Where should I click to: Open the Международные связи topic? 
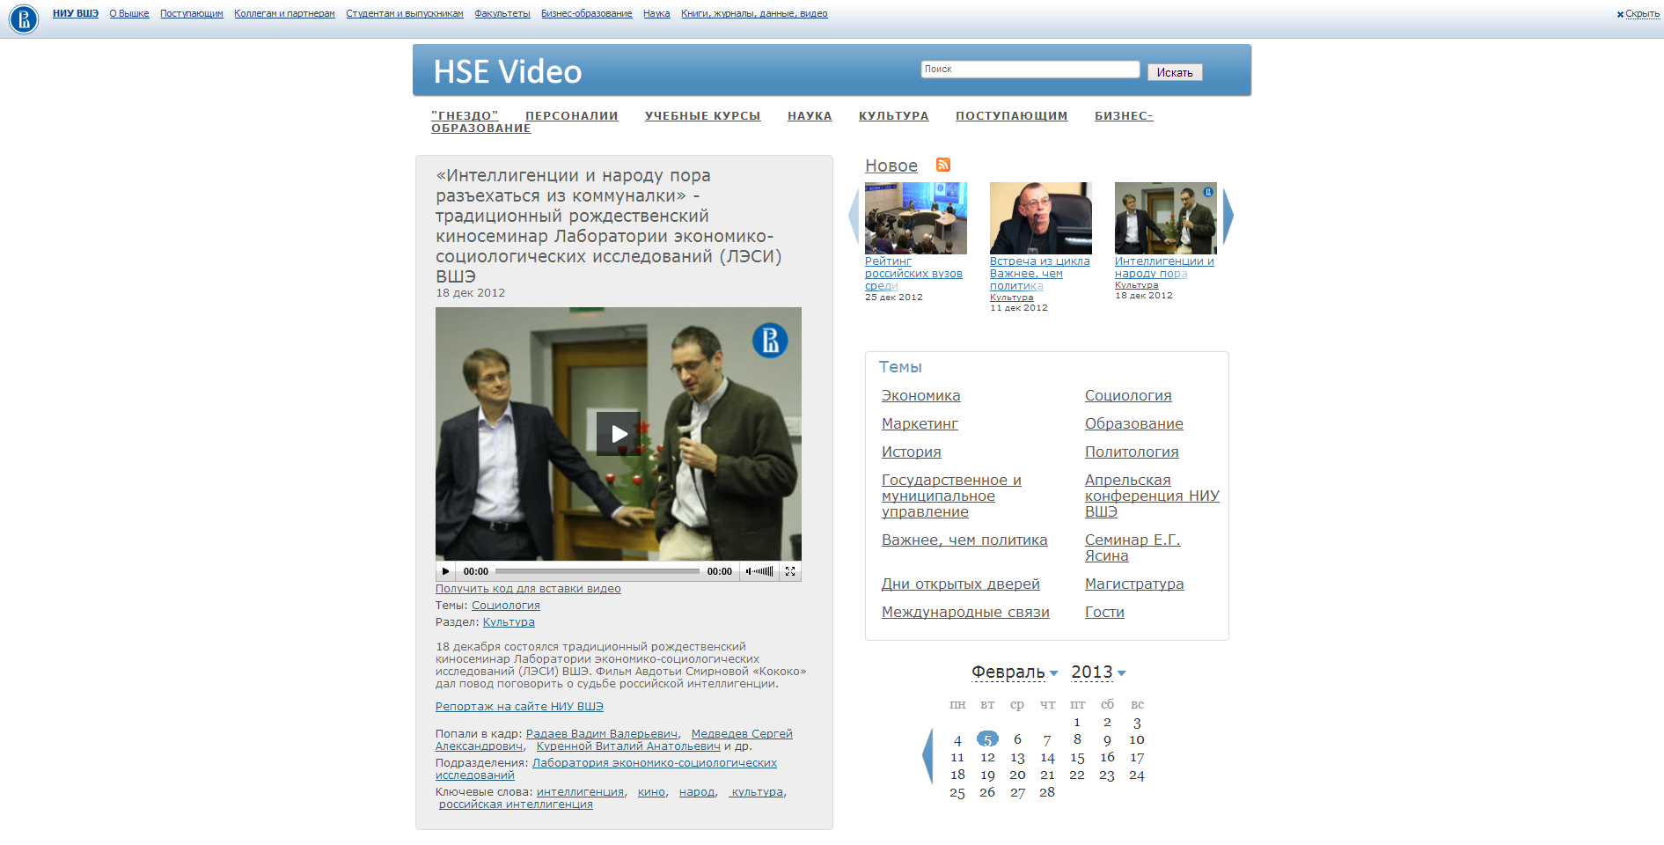pyautogui.click(x=965, y=613)
